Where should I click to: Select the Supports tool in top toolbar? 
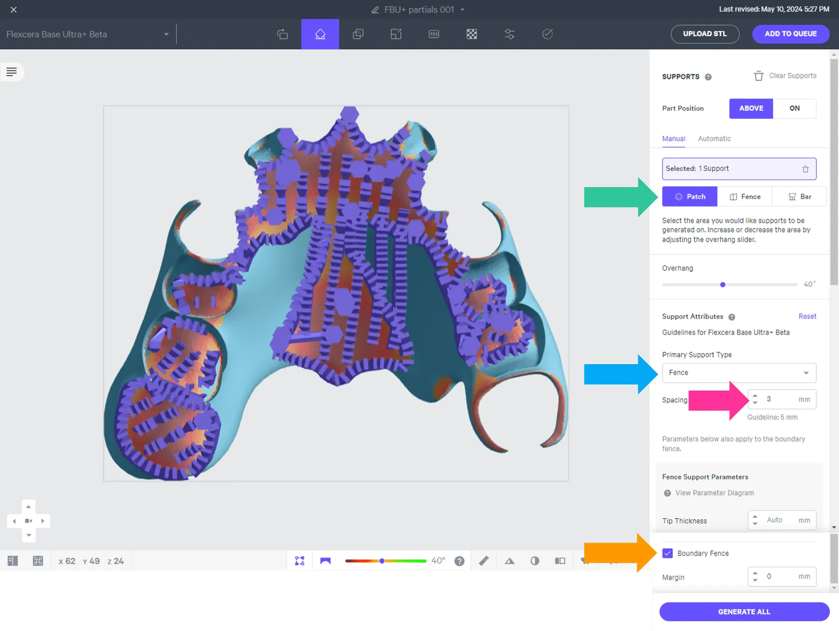(x=320, y=34)
